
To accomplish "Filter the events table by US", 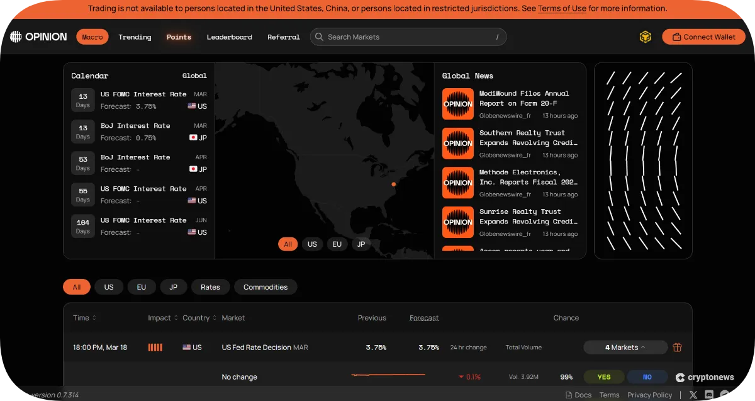I will [x=109, y=287].
